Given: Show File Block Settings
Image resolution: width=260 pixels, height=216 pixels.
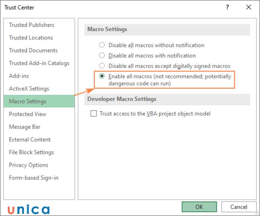Looking at the screenshot, I should (x=31, y=152).
